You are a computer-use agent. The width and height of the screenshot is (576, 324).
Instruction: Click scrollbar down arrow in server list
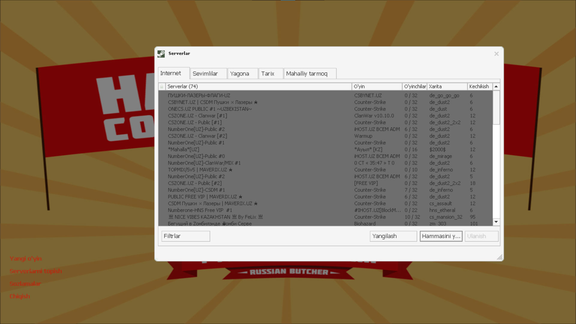[496, 222]
